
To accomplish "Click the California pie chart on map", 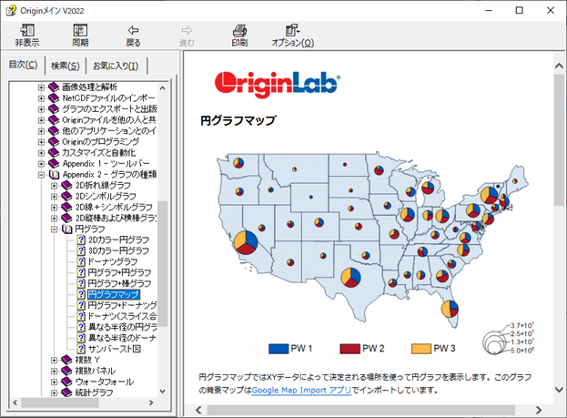I will pos(246,242).
